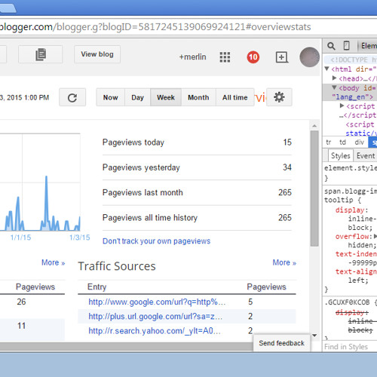Click the Pageviews yesterday value 34
This screenshot has width=377, height=377.
[287, 167]
